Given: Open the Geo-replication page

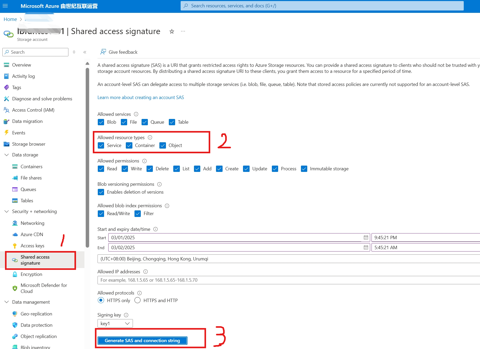Looking at the screenshot, I should click(36, 314).
